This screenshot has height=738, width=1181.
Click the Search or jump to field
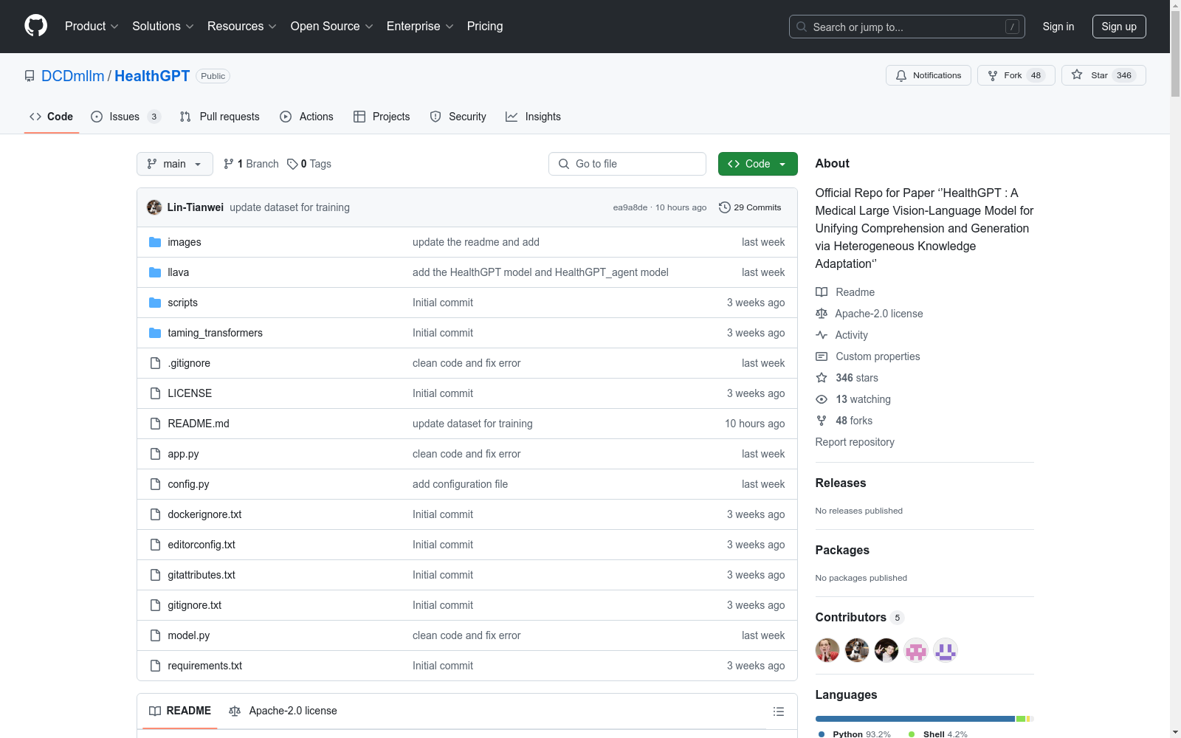point(907,27)
